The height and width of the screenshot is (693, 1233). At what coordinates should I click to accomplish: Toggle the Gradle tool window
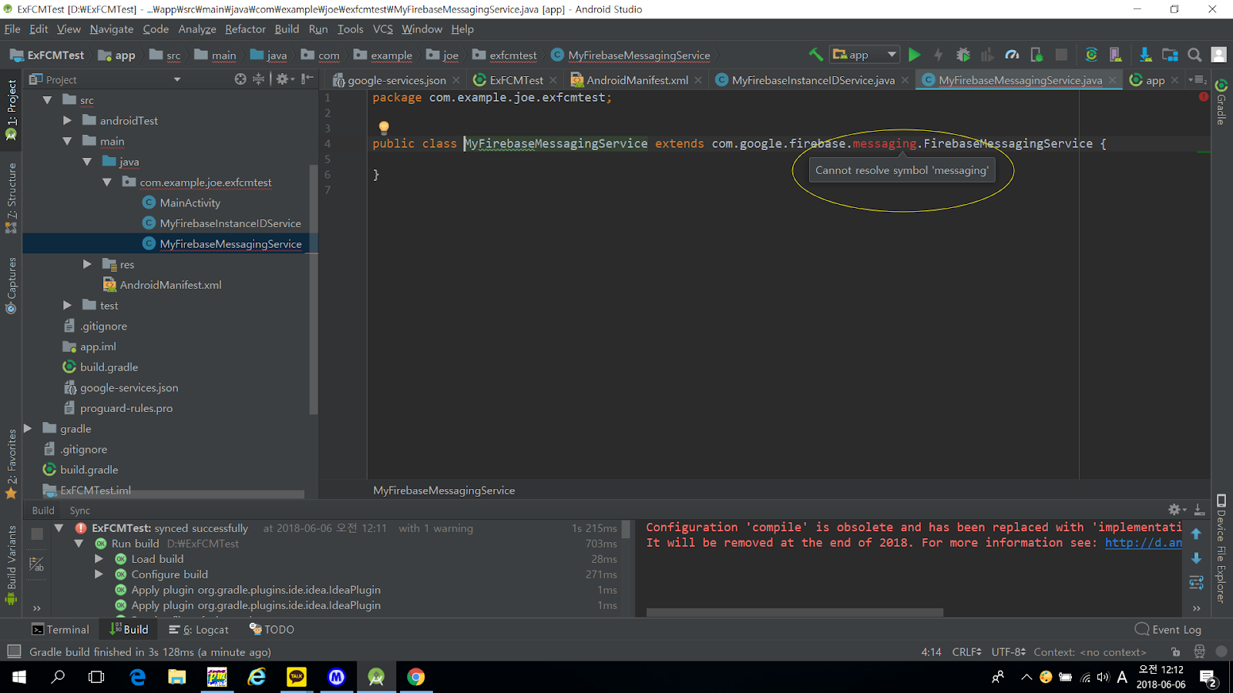[1221, 102]
